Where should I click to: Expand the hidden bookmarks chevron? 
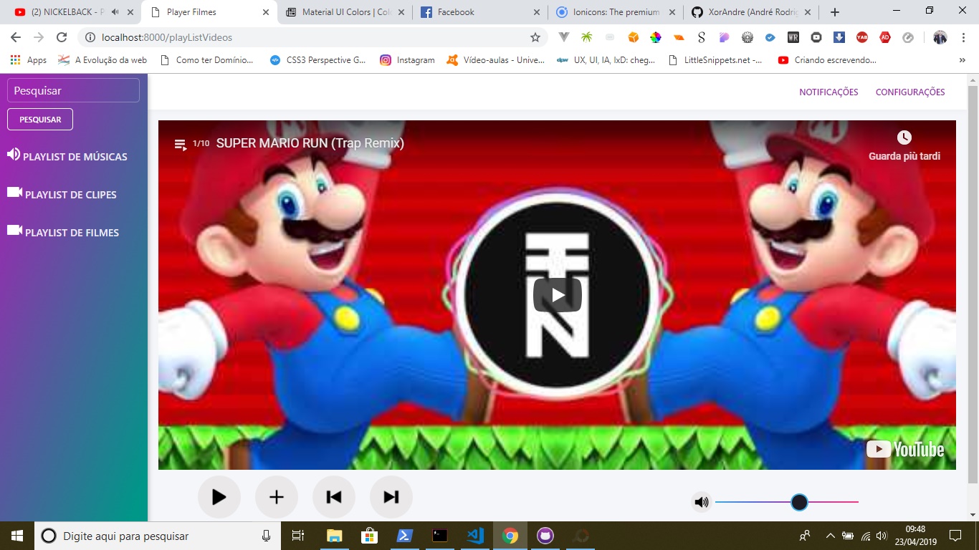963,60
